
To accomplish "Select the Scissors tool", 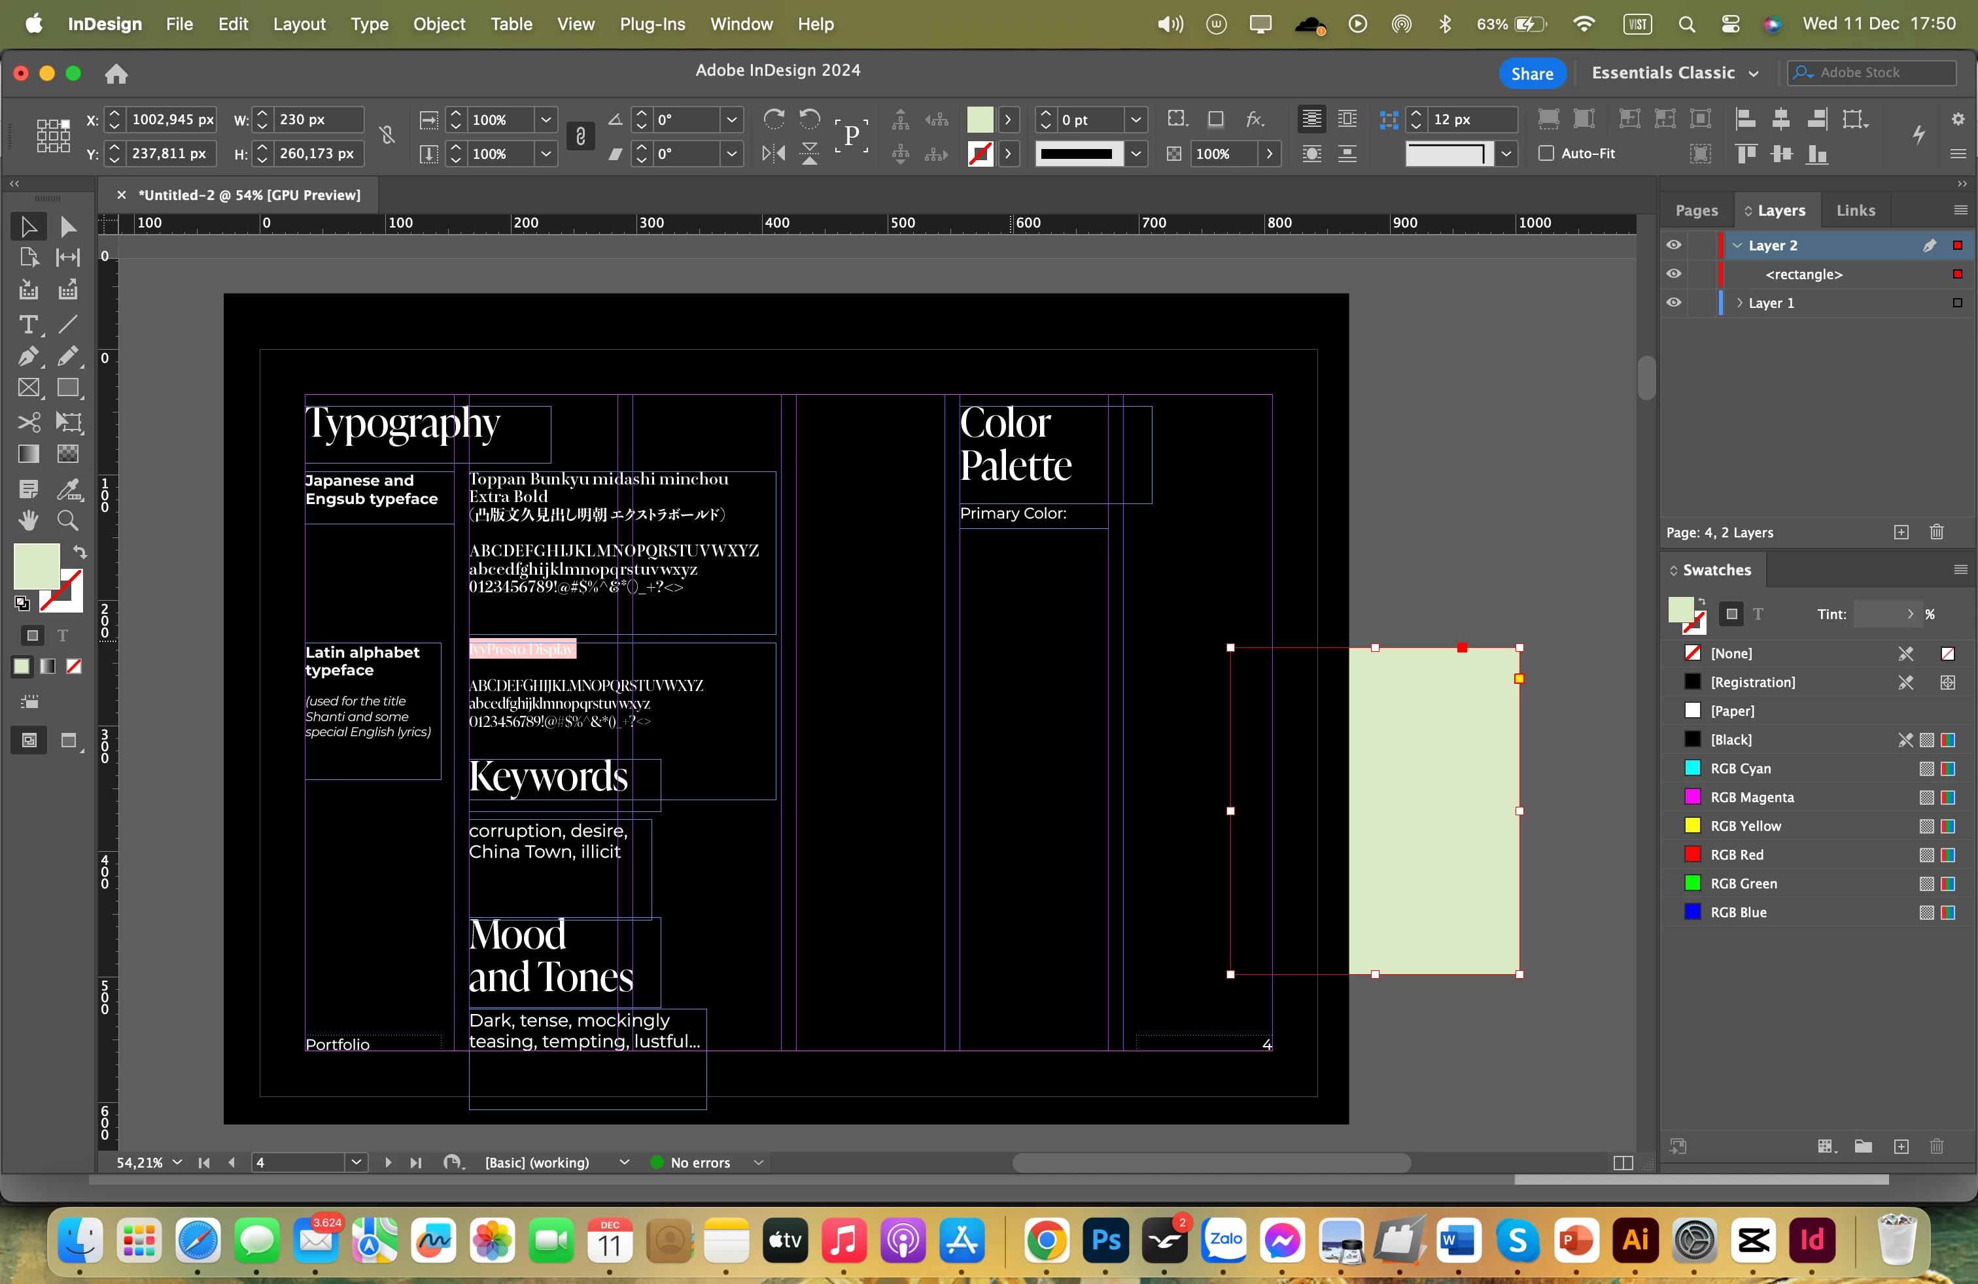I will (27, 422).
